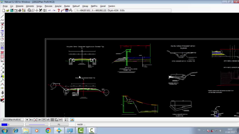Toggle the endpoint snap square button

pos(27,120)
